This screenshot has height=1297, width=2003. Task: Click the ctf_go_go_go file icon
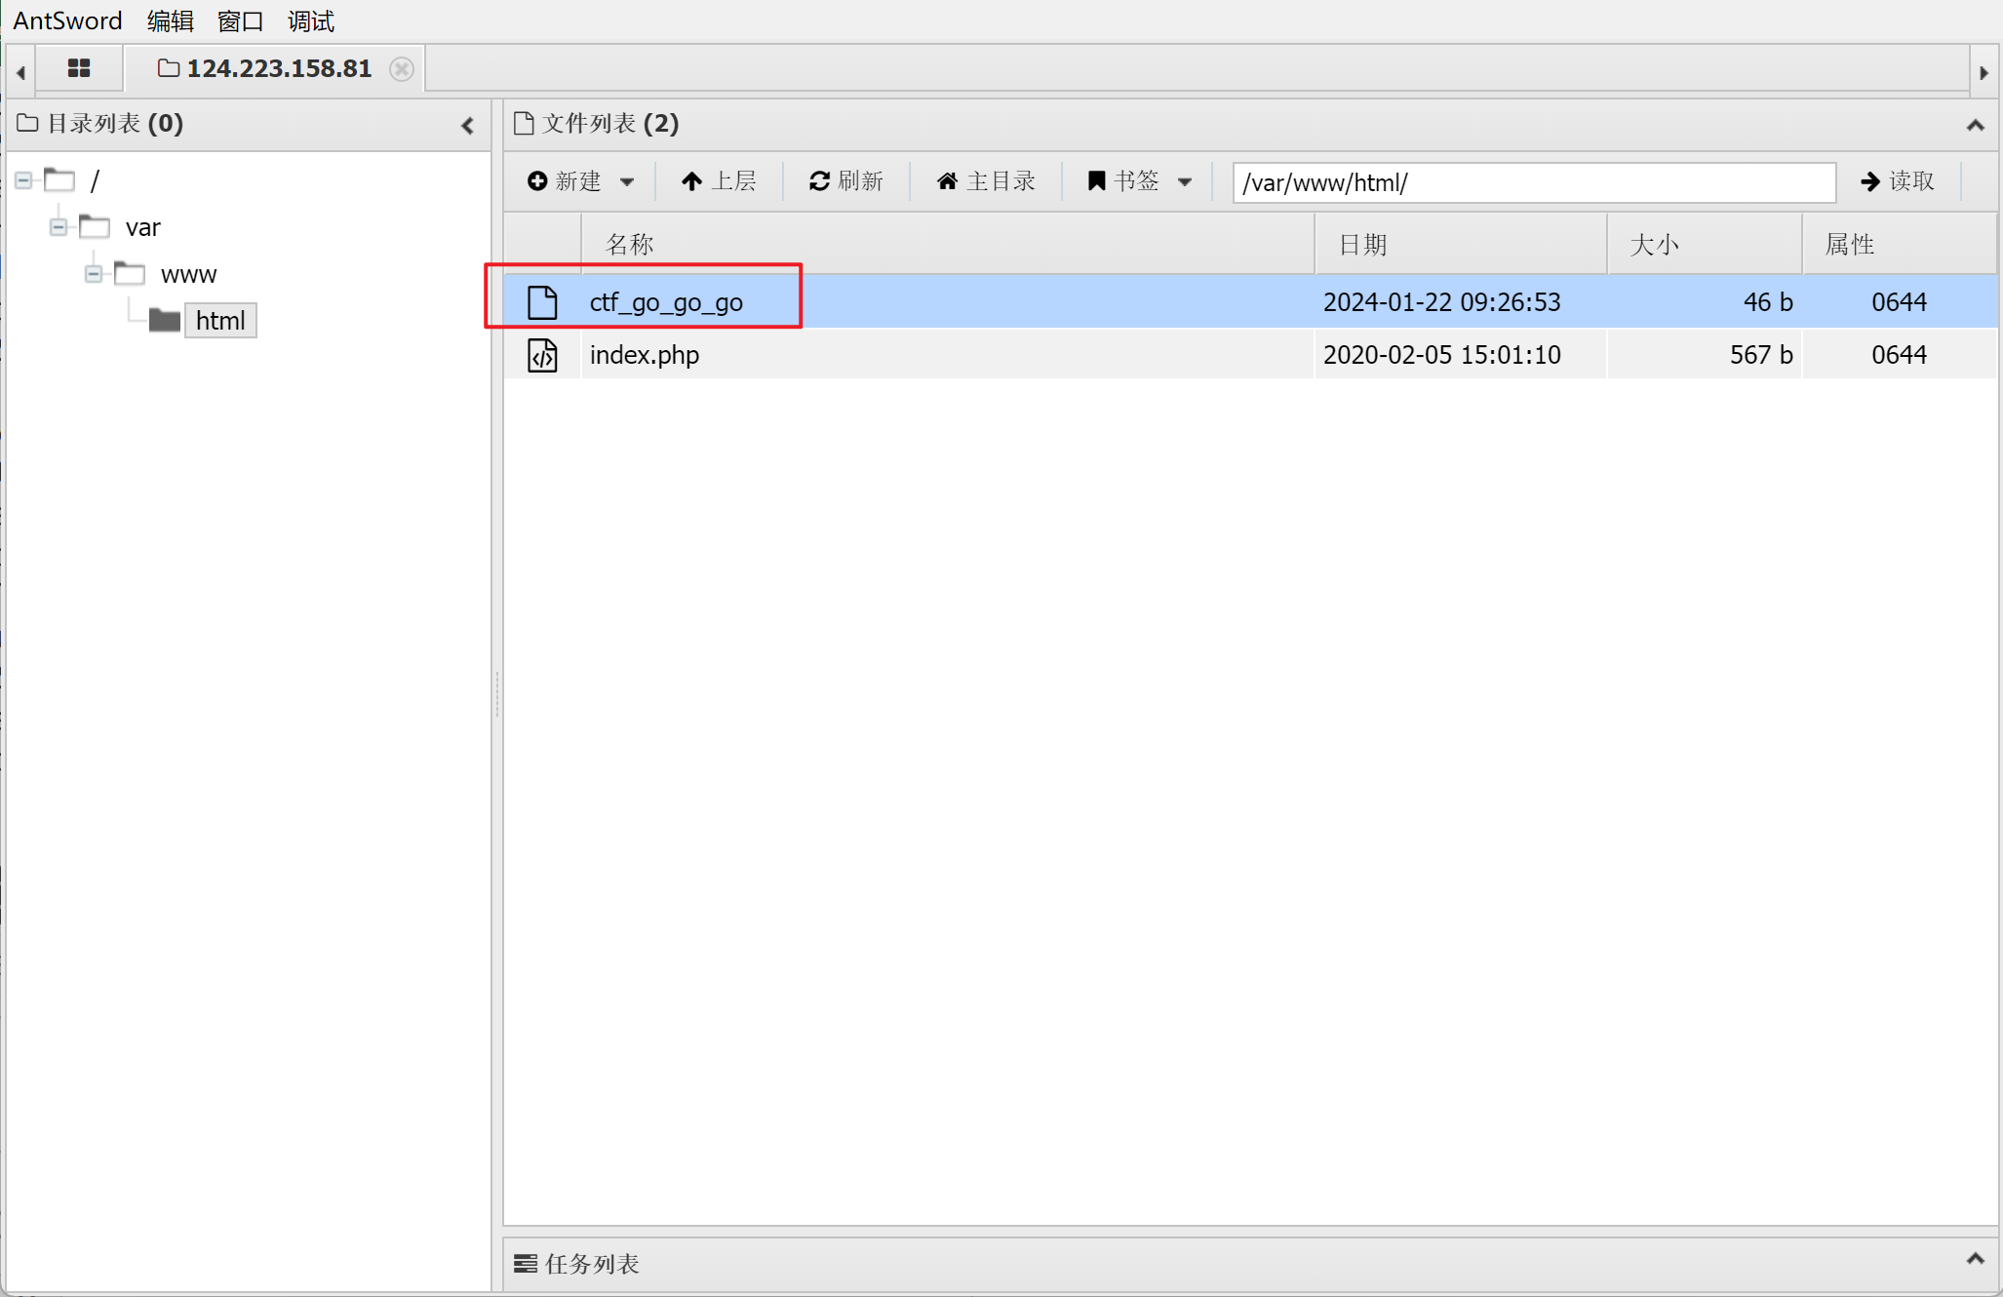(x=542, y=302)
